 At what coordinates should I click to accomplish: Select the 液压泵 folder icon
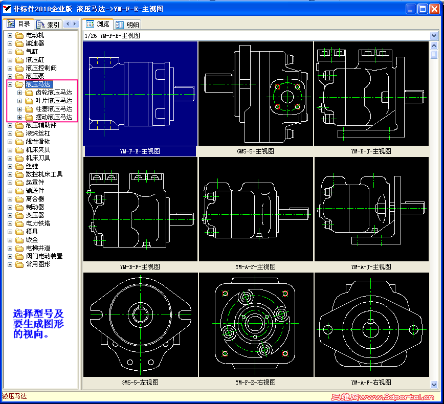[x=19, y=76]
